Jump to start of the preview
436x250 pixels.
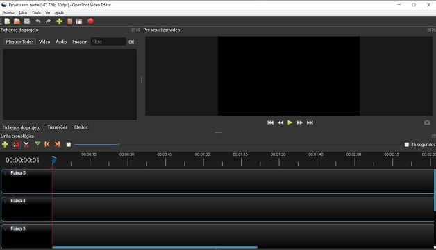270,123
